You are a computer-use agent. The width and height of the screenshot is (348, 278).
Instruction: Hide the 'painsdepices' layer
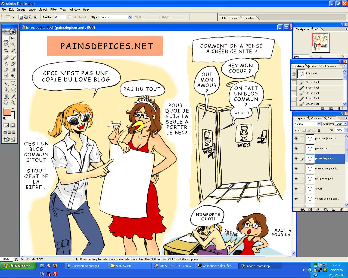click(296, 159)
